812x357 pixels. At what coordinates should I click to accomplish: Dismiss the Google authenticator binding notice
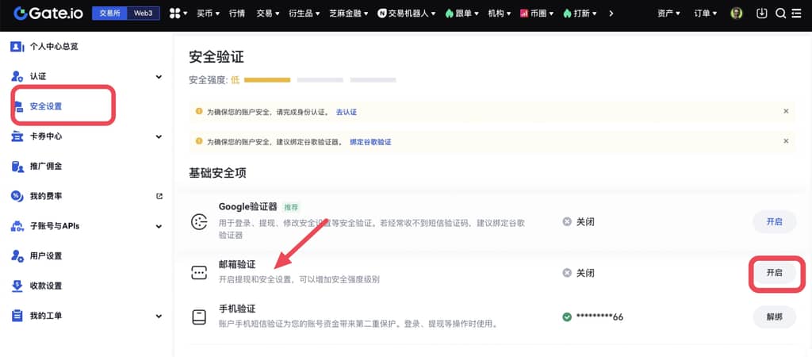pos(786,140)
